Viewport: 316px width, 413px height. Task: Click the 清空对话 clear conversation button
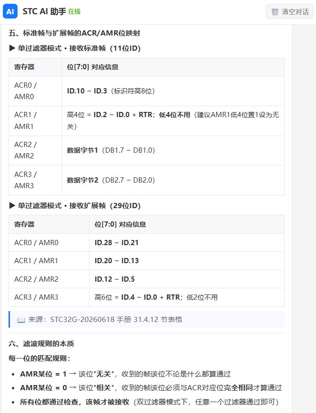click(289, 11)
